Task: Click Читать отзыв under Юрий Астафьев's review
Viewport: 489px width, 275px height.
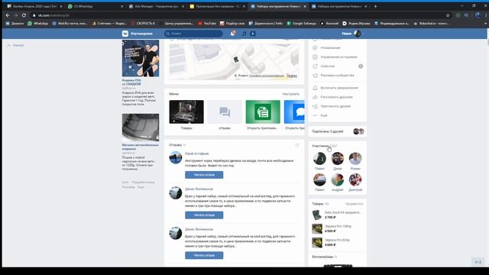Action: [204, 175]
